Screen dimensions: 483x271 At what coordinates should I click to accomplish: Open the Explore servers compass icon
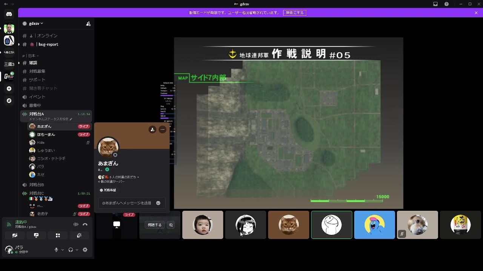click(9, 100)
